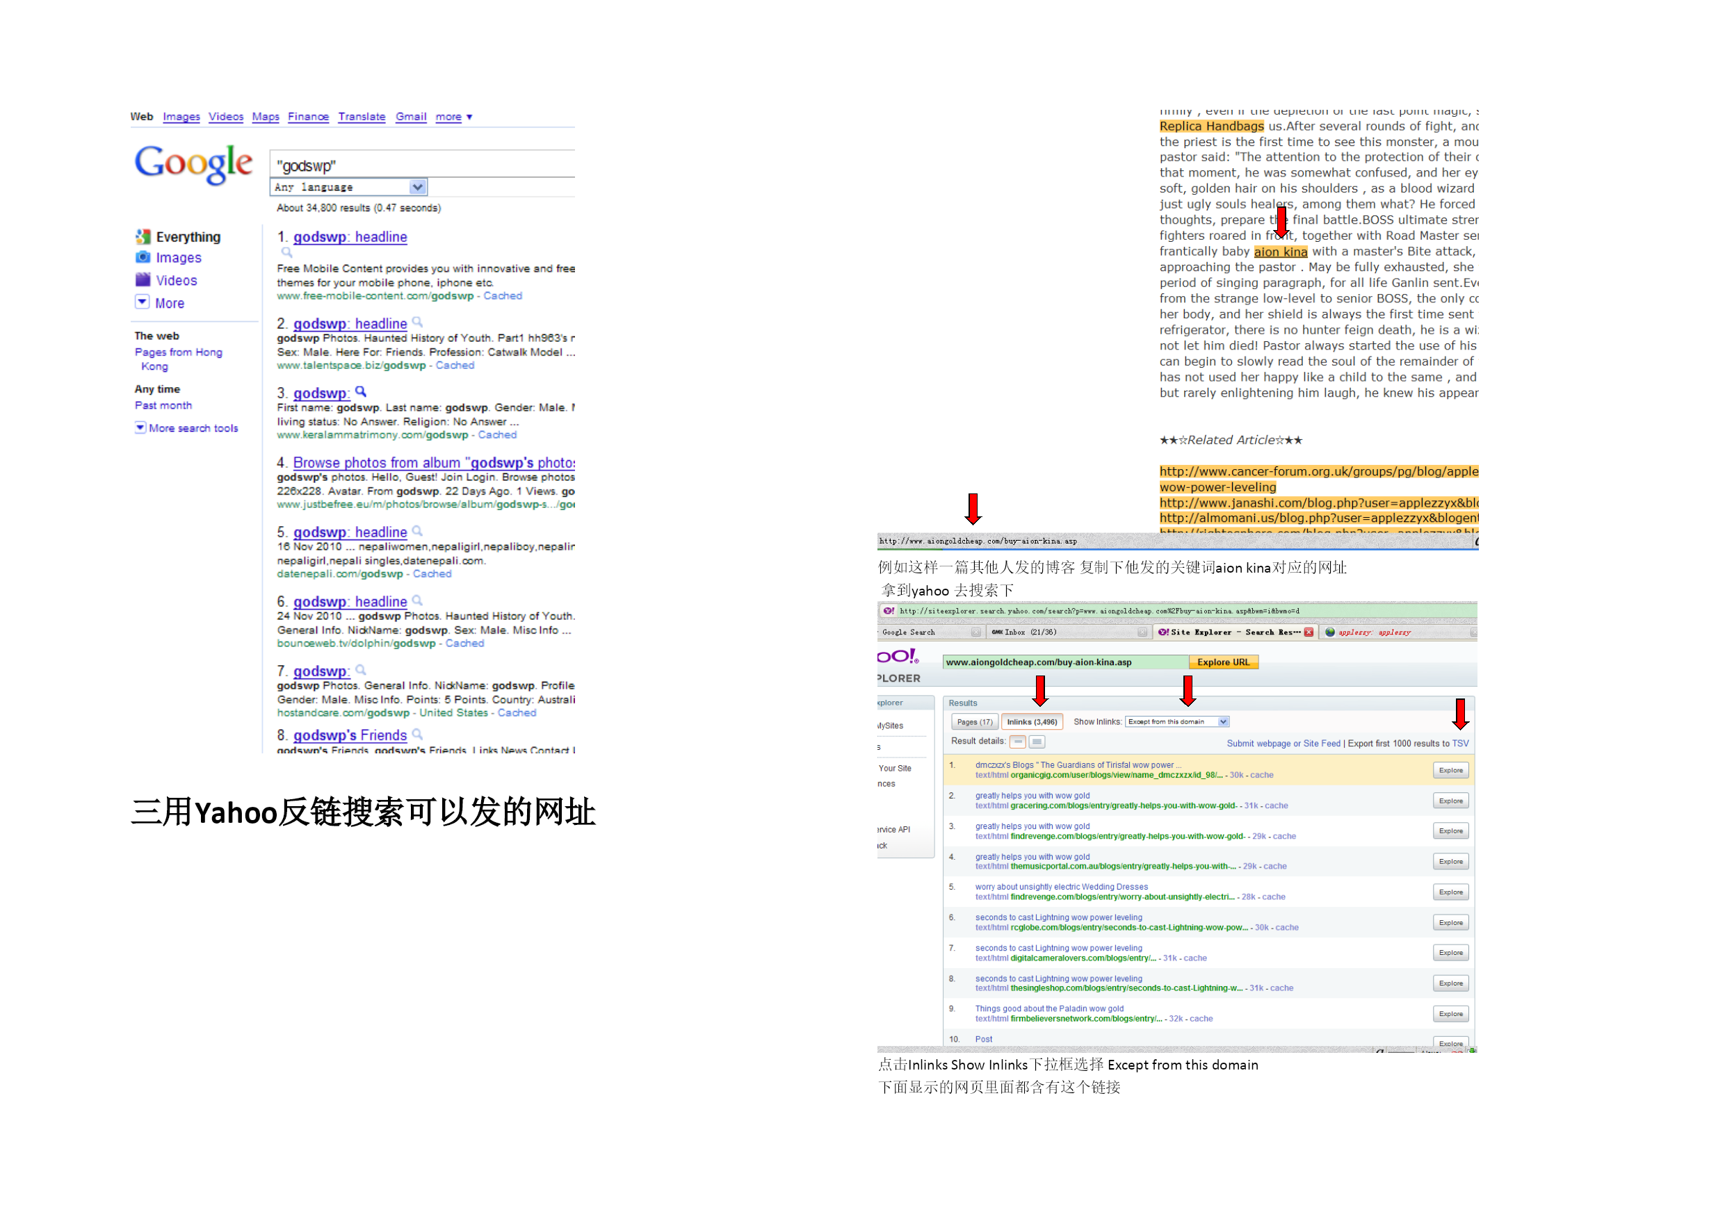
Task: Open Images in Google top navigation
Action: click(x=181, y=117)
